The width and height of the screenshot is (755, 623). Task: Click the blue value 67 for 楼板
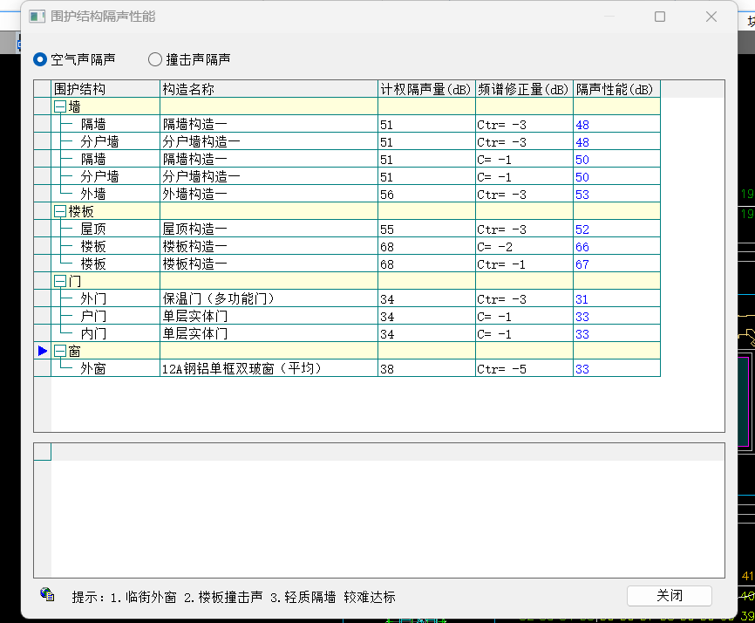click(x=582, y=264)
